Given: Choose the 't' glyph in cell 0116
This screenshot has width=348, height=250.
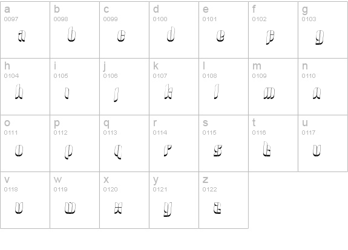Looking at the screenshot, I should click(267, 149).
